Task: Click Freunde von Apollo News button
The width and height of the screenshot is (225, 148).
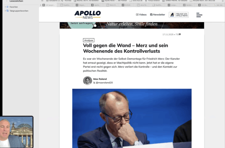Action: 179,15
